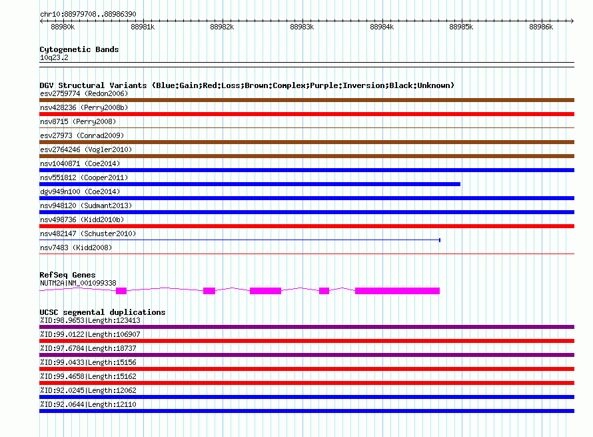
Task: Click the Cytogenetic Bands track title
Action: (x=79, y=49)
